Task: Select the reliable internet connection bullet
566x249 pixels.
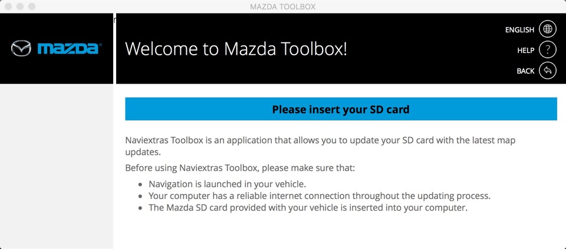Action: pos(320,196)
